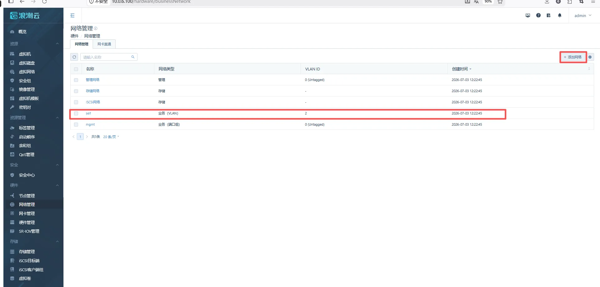The image size is (600, 287).
Task: Go to 标签管理 in sidebar
Action: coord(27,128)
